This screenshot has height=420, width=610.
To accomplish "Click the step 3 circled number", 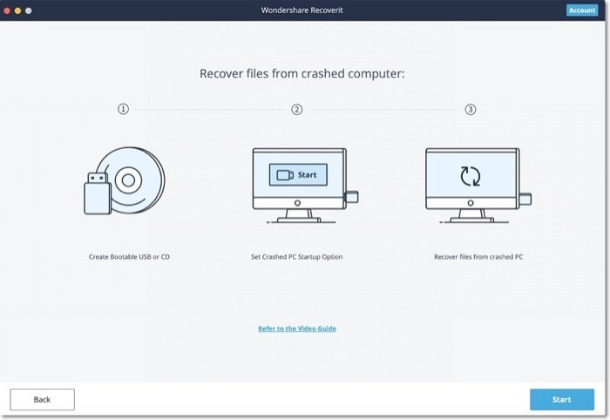I will point(471,109).
